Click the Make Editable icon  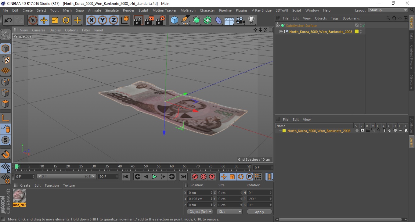coord(5,34)
